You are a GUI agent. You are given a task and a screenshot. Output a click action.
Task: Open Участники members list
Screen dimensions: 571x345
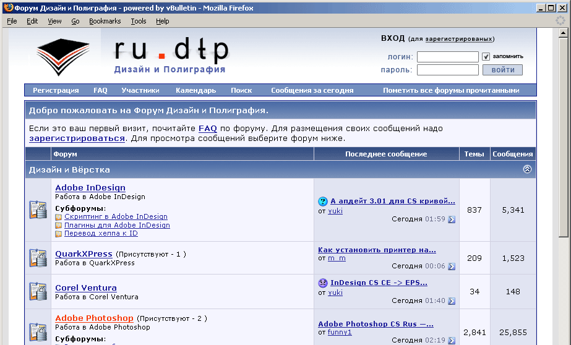[140, 90]
